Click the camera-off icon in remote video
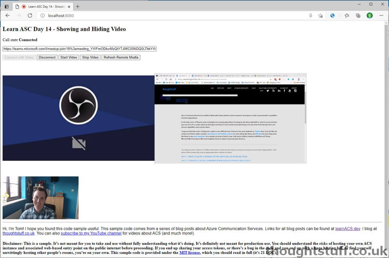389x258 pixels. point(79,143)
